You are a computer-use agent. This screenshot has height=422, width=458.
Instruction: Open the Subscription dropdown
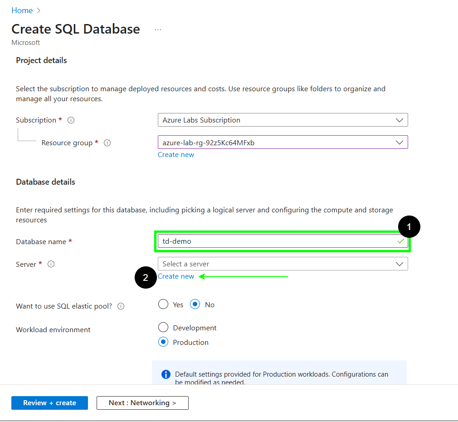[x=283, y=120]
